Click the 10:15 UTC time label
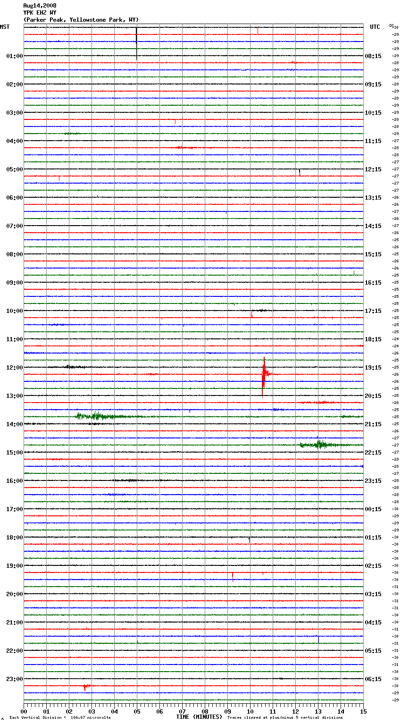This screenshot has width=401, height=724. click(x=373, y=113)
